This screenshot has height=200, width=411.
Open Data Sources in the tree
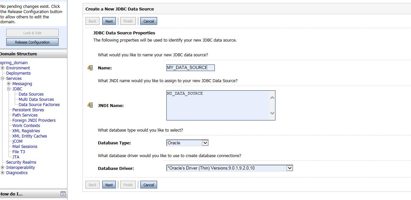(31, 94)
